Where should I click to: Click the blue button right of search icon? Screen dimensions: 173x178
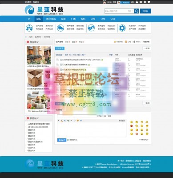pos(145,11)
